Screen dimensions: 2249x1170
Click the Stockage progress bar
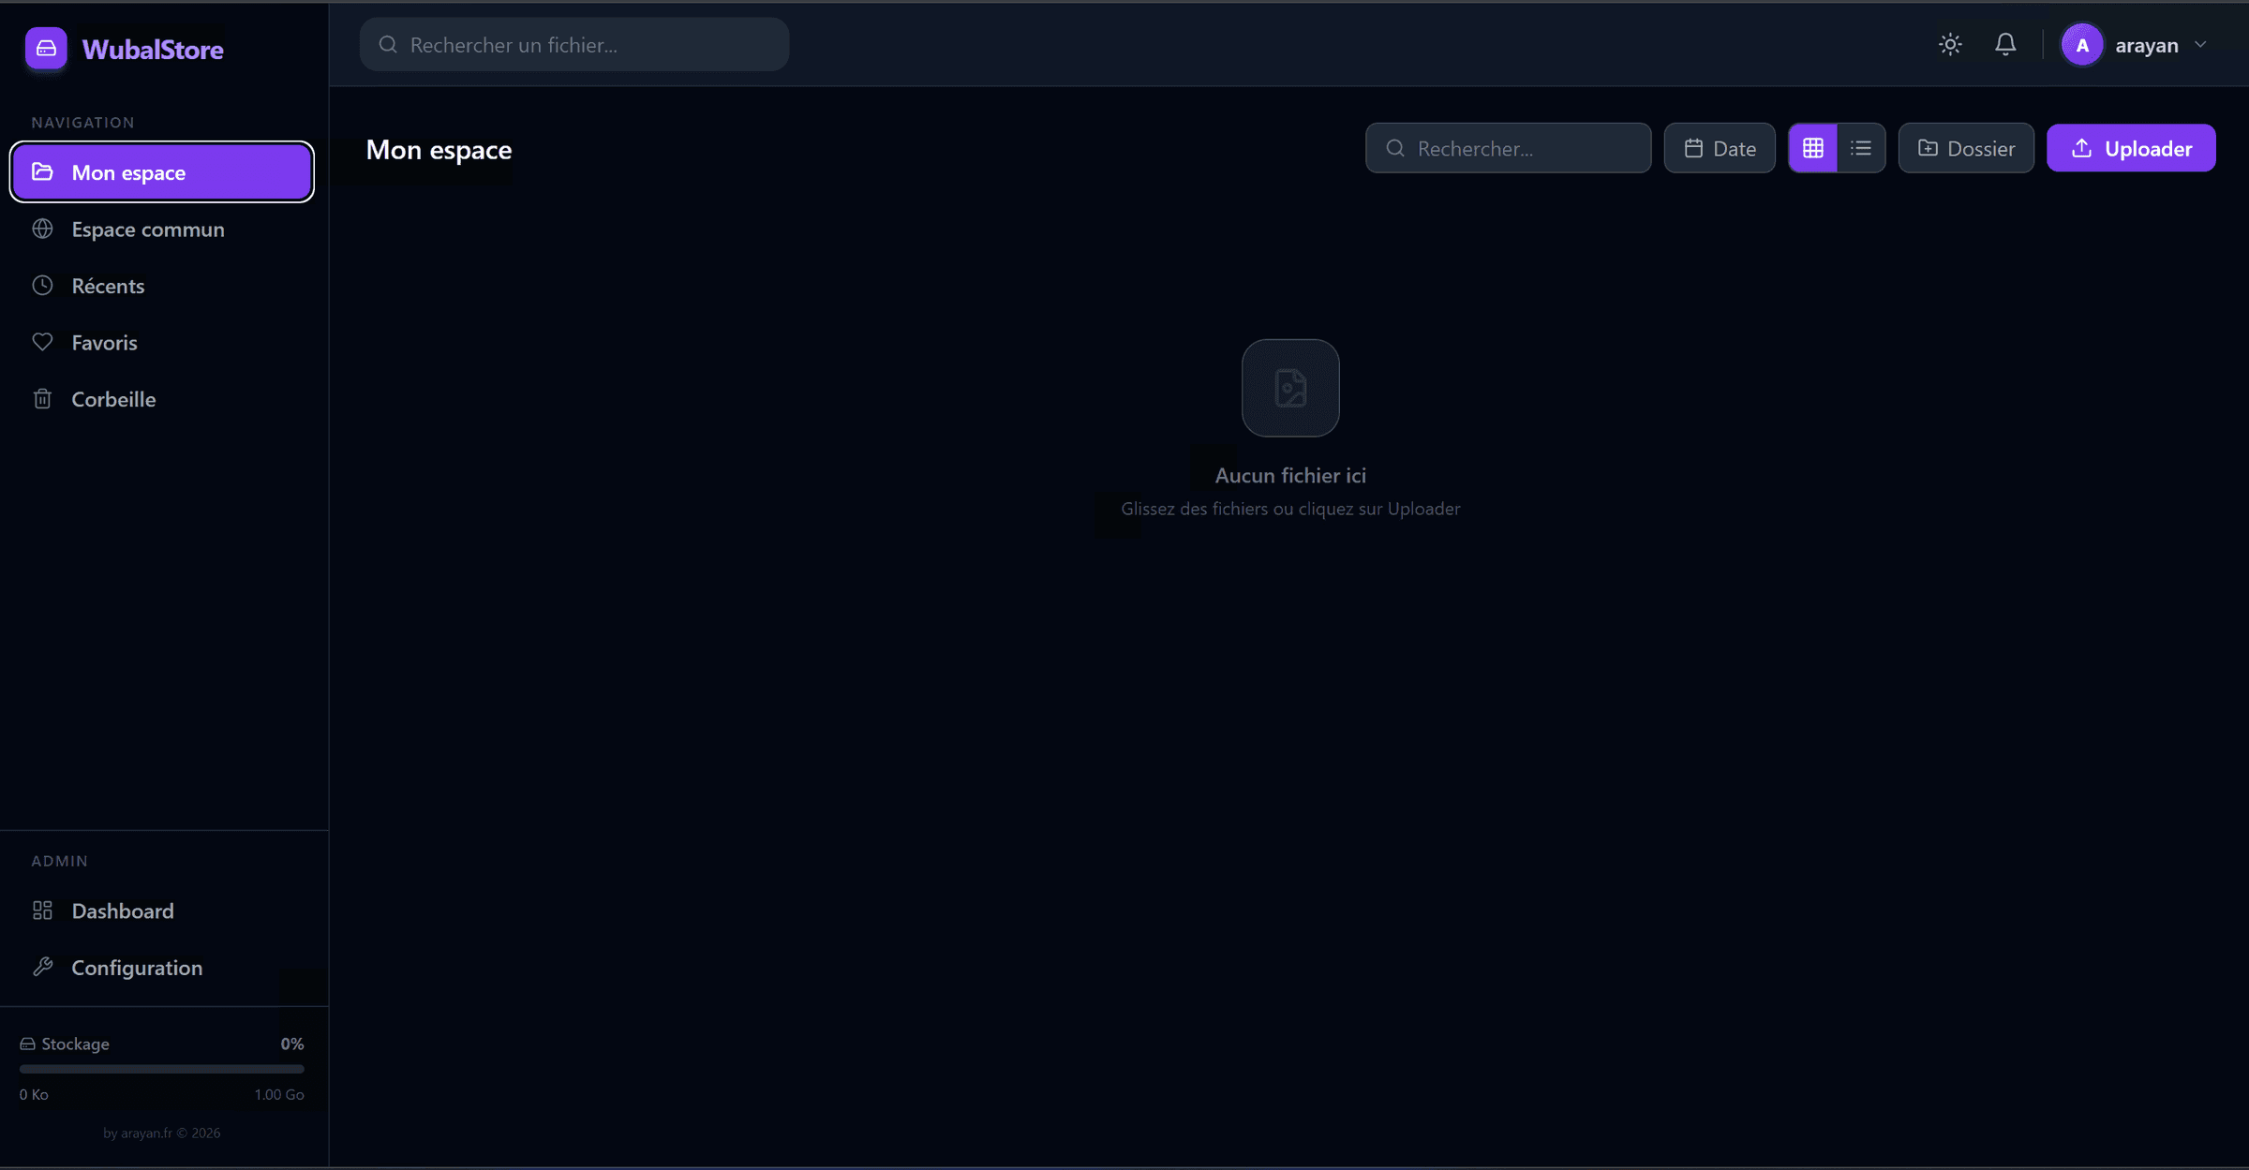point(162,1069)
